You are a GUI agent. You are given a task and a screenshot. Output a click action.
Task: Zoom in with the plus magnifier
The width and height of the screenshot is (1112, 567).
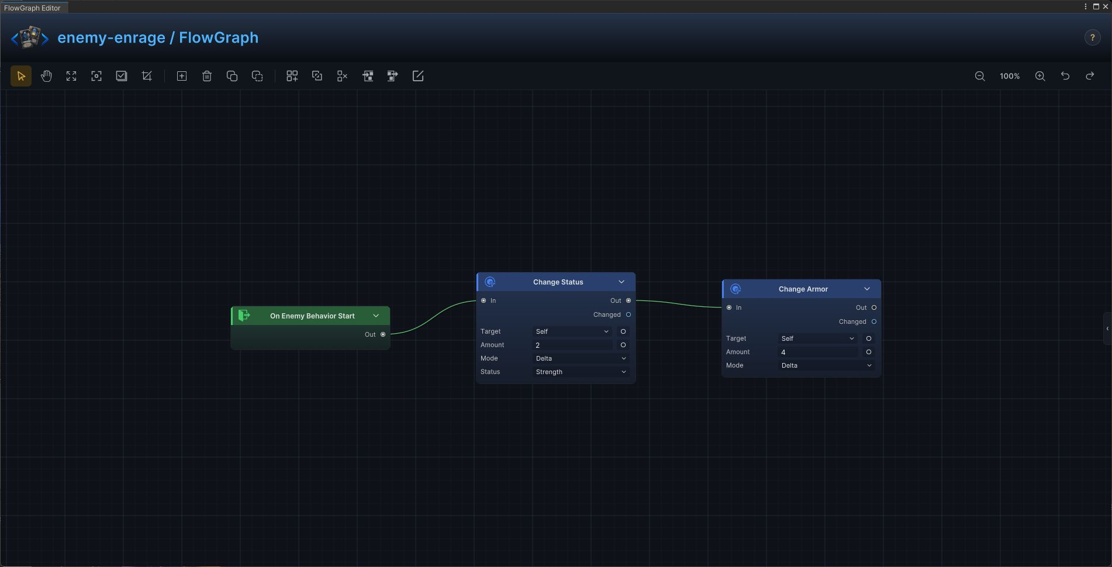1040,76
